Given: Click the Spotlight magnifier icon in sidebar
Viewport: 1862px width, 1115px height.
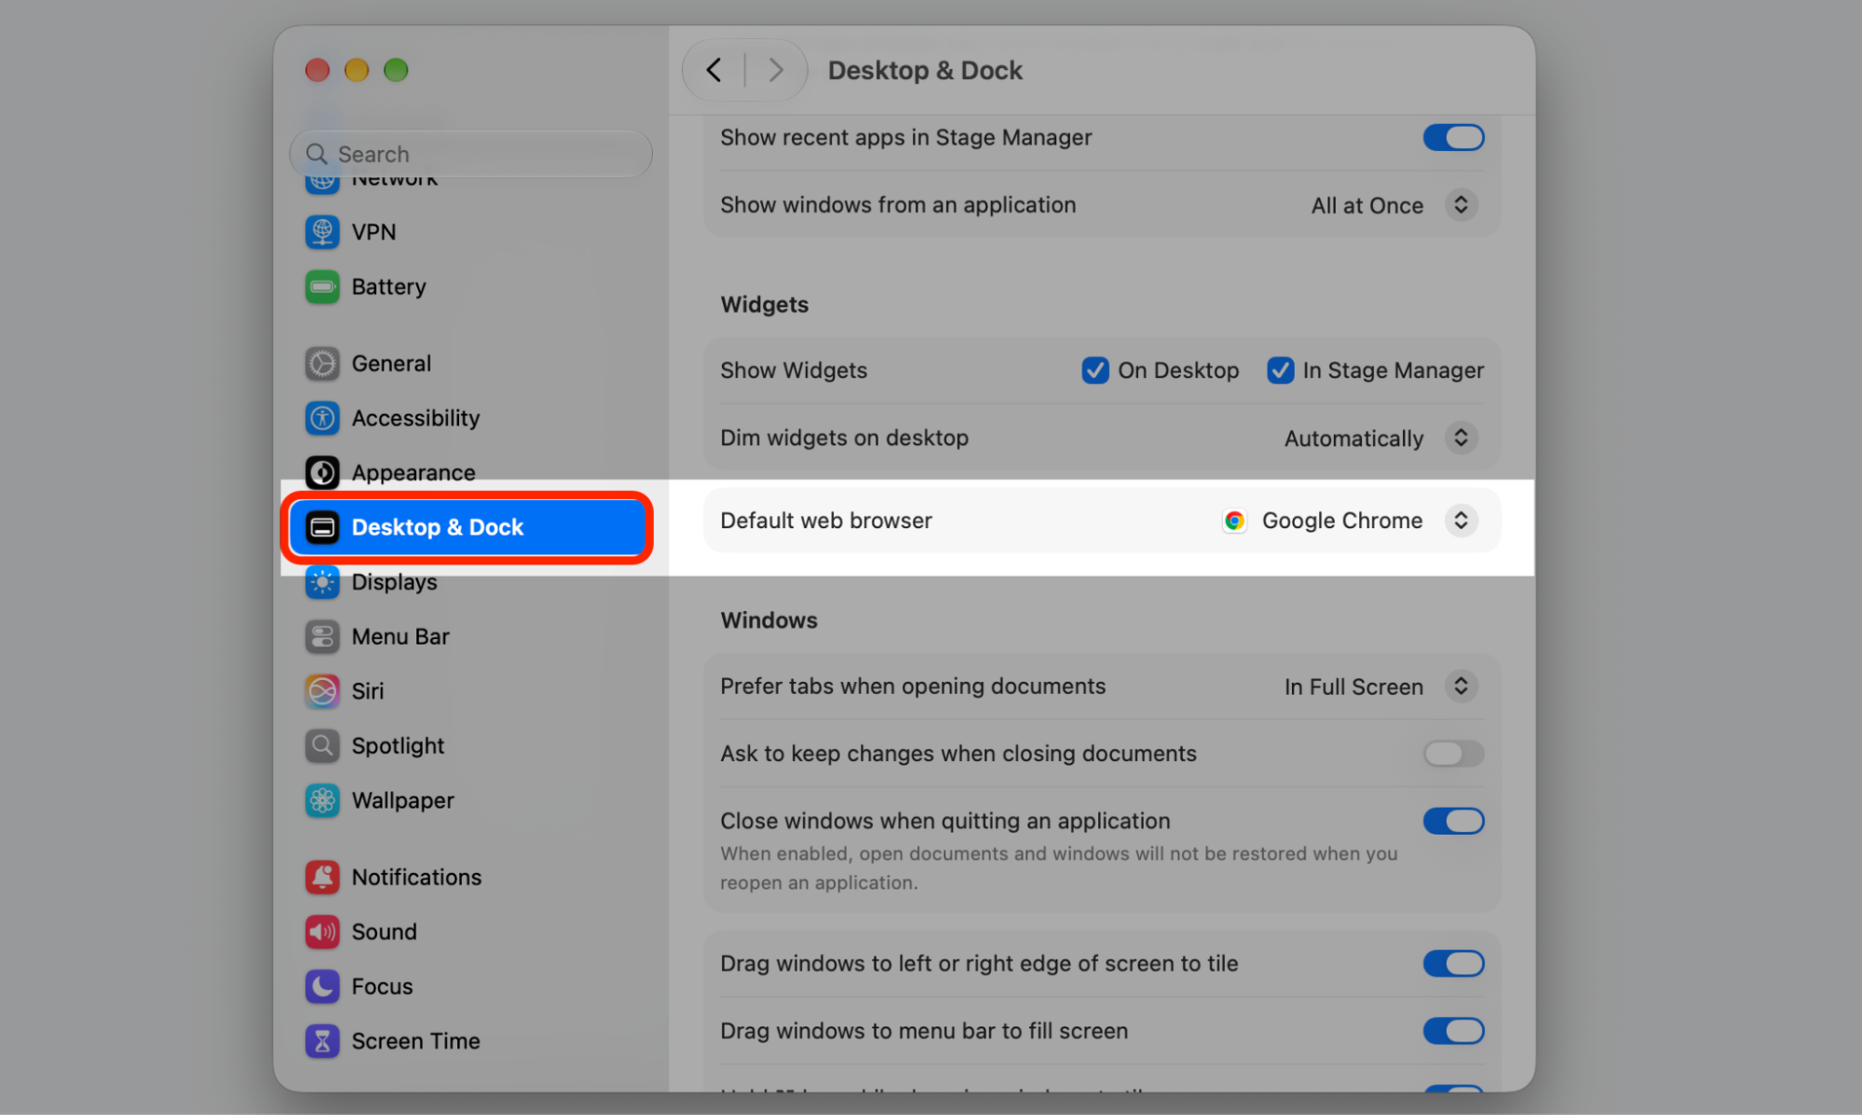Looking at the screenshot, I should pyautogui.click(x=322, y=746).
